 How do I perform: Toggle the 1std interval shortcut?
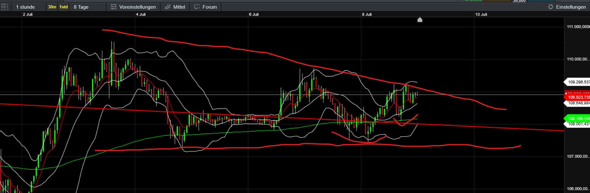(63, 7)
